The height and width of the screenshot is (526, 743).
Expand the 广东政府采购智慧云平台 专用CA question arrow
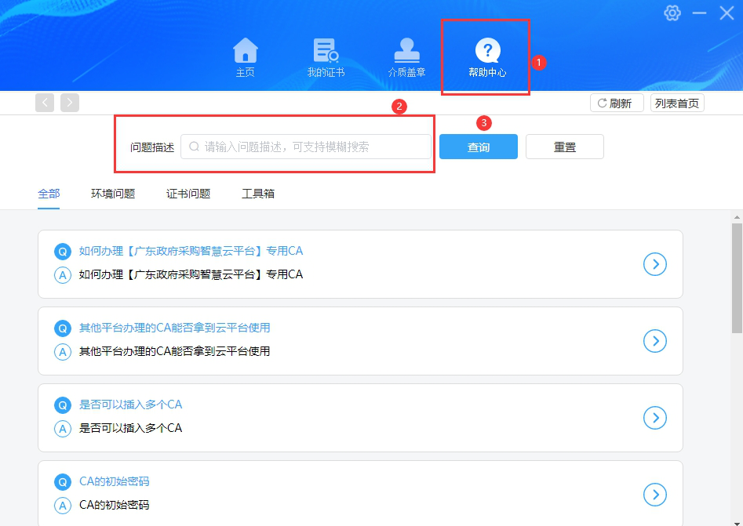point(655,264)
